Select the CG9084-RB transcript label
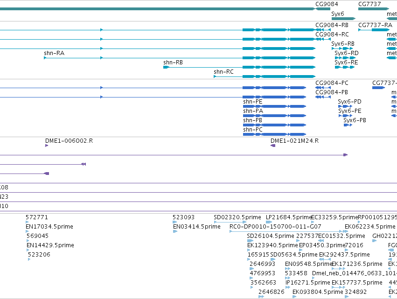The image size is (397, 299). coord(332,25)
